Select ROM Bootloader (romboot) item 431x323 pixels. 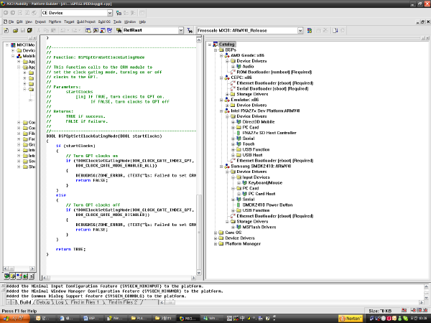coord(274,72)
